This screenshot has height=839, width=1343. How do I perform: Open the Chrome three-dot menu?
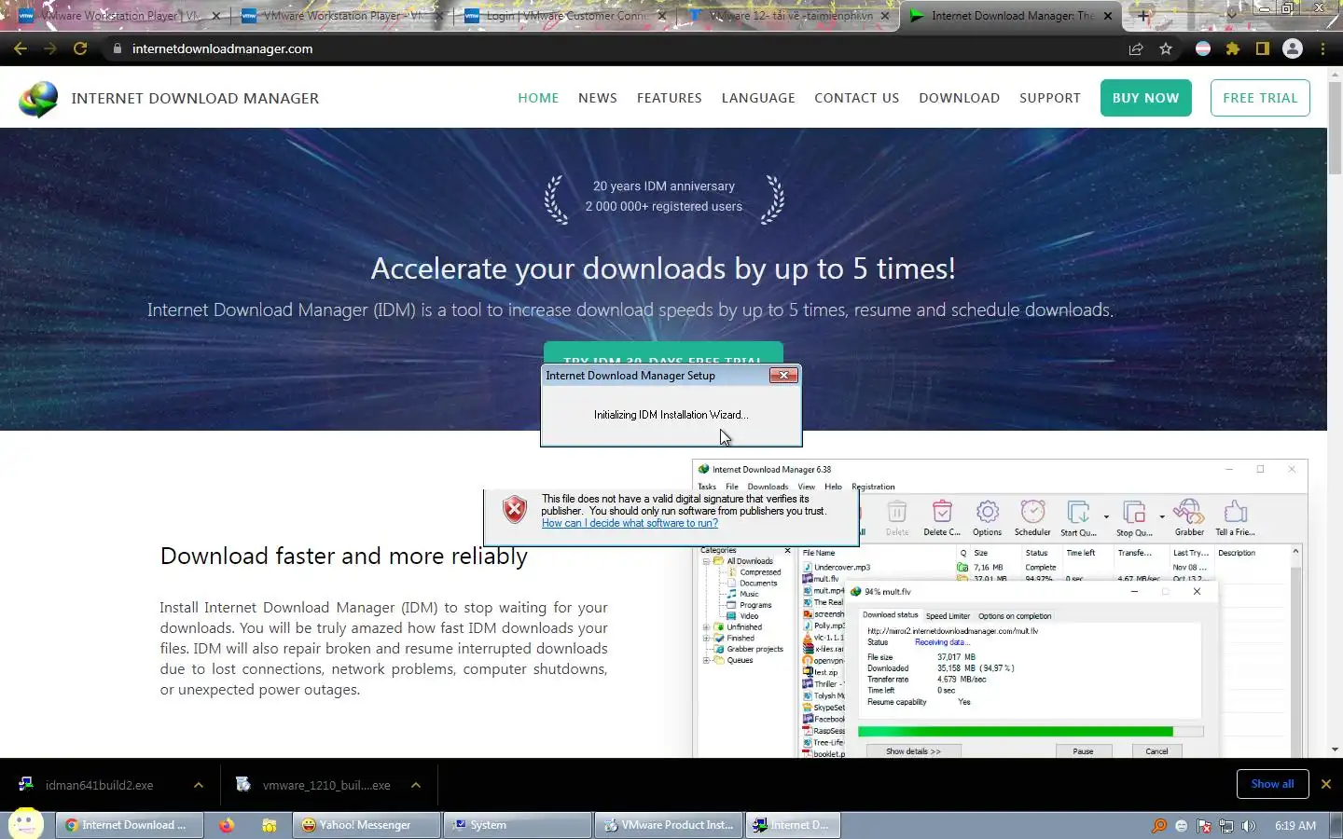(1322, 48)
